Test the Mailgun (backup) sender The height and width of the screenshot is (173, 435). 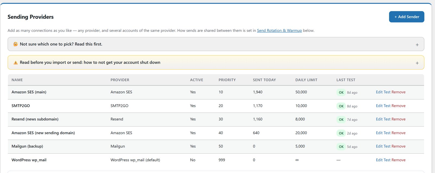387,146
